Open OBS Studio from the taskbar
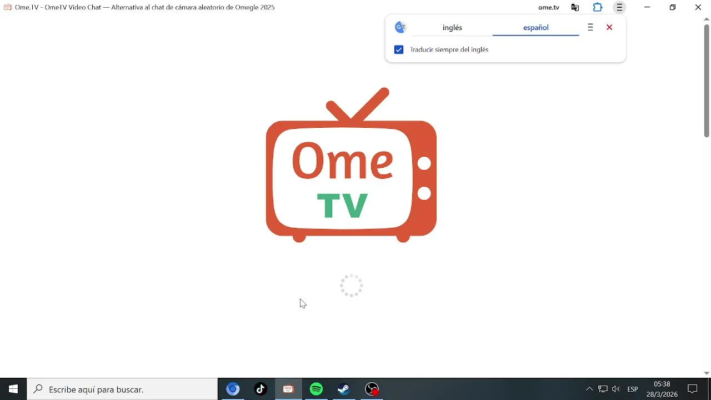Image resolution: width=711 pixels, height=400 pixels. tap(372, 389)
